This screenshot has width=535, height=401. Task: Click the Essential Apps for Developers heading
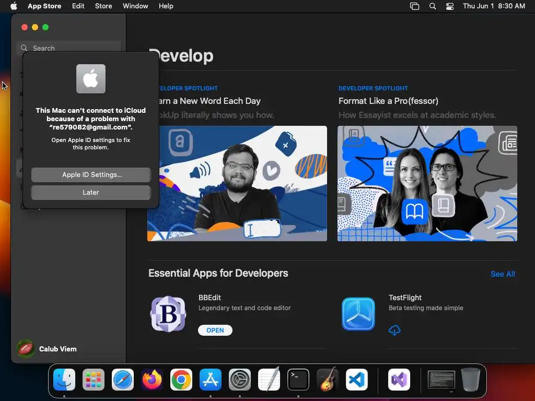coord(218,273)
